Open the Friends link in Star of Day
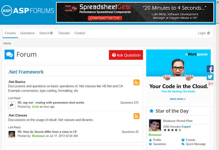Screen dimensions: 219x150 pyautogui.click(x=191, y=140)
